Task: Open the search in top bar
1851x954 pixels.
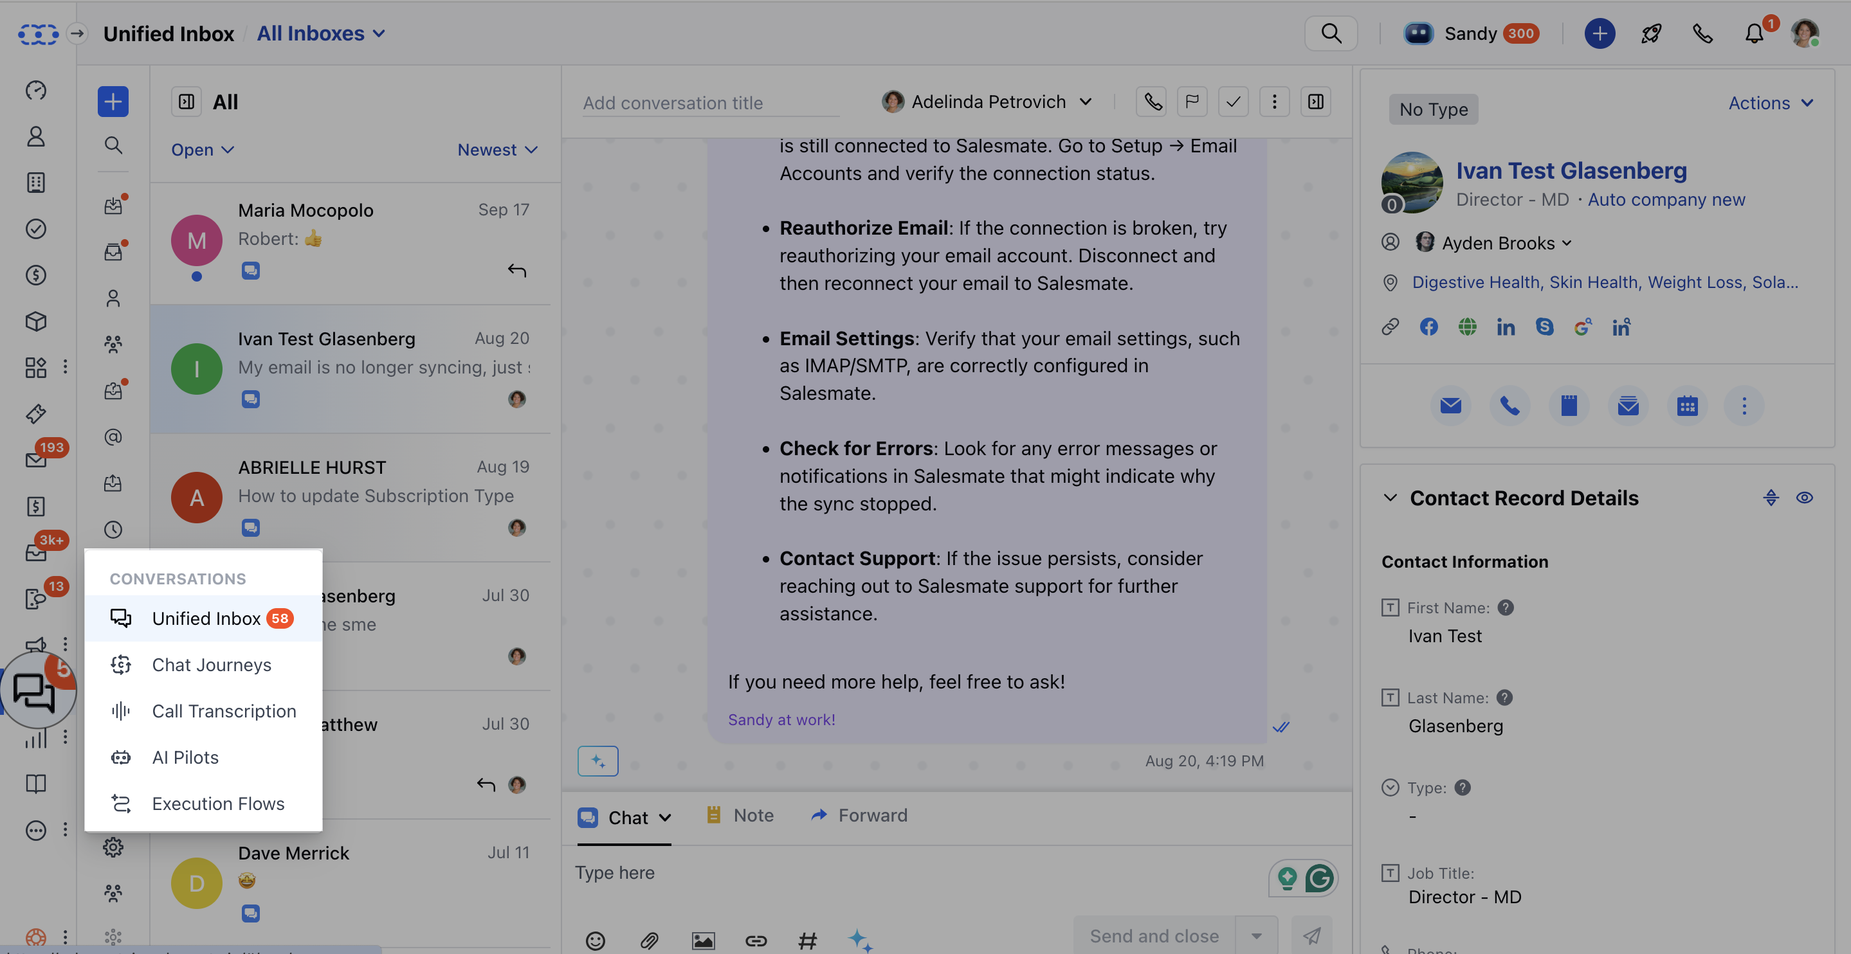Action: point(1331,34)
